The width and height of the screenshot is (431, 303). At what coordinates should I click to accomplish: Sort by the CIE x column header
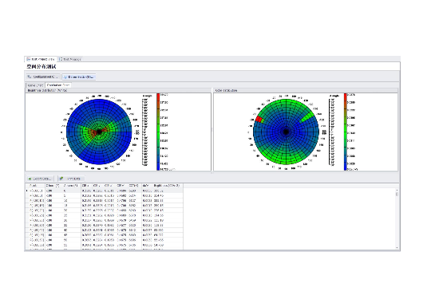coord(86,186)
